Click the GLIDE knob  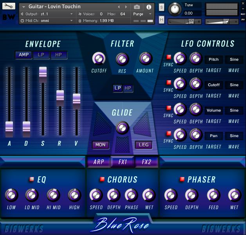coord(122,128)
